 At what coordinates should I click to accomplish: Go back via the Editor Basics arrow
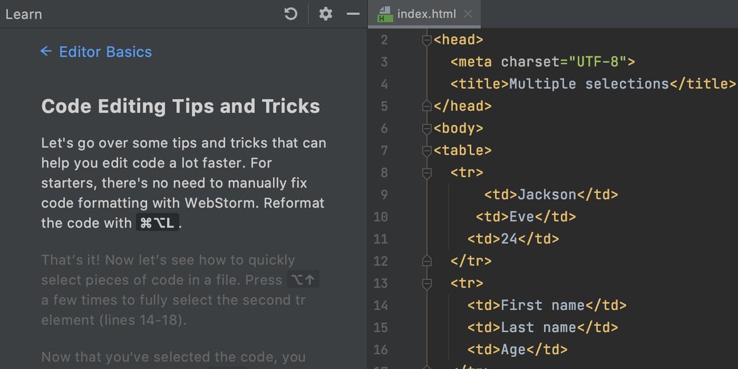tap(46, 52)
